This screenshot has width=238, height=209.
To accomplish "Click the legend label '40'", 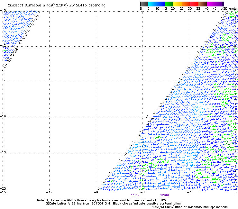I will [x=206, y=9].
